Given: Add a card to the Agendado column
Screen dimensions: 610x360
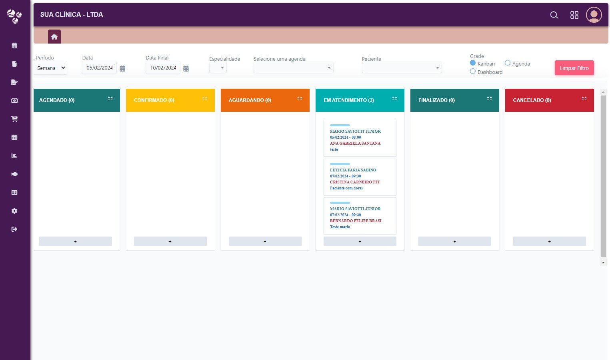Looking at the screenshot, I should (76, 241).
